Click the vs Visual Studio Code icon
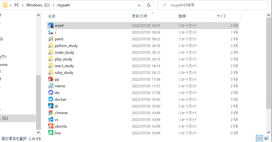Image resolution: width=272 pixels, height=142 pixels. pyautogui.click(x=51, y=120)
